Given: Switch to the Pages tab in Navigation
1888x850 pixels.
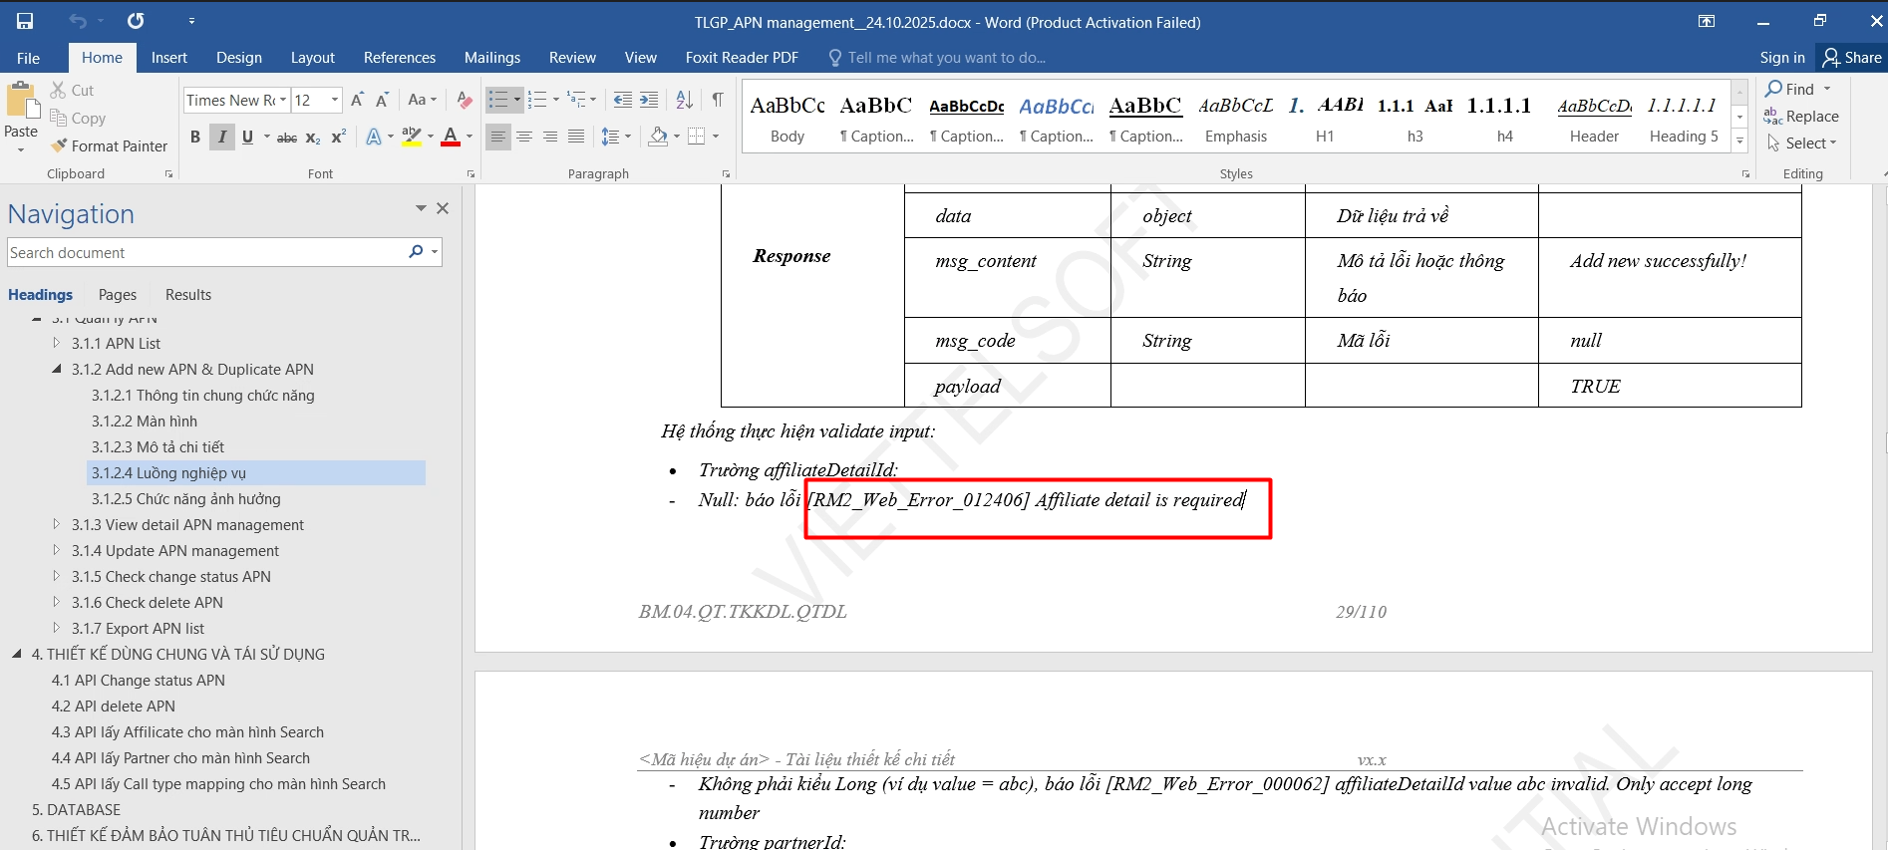Looking at the screenshot, I should tap(118, 295).
